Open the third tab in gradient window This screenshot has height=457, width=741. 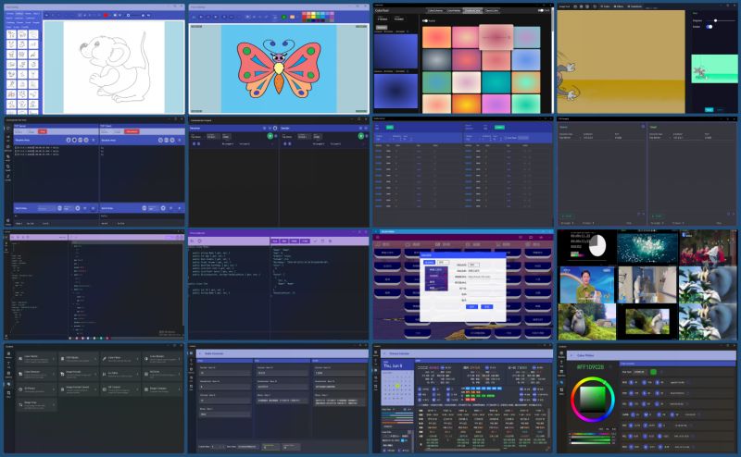[x=471, y=10]
